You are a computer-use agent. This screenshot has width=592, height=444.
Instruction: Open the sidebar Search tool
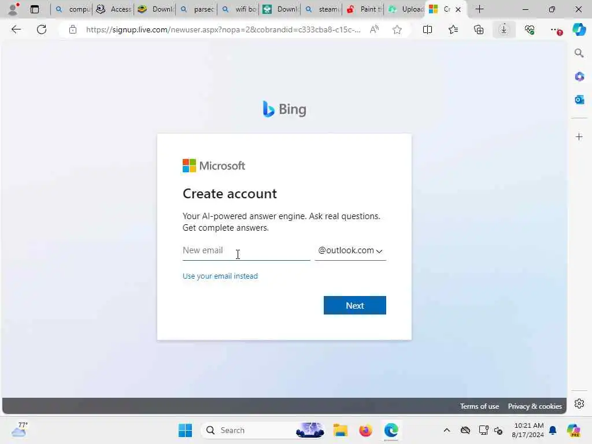click(579, 53)
